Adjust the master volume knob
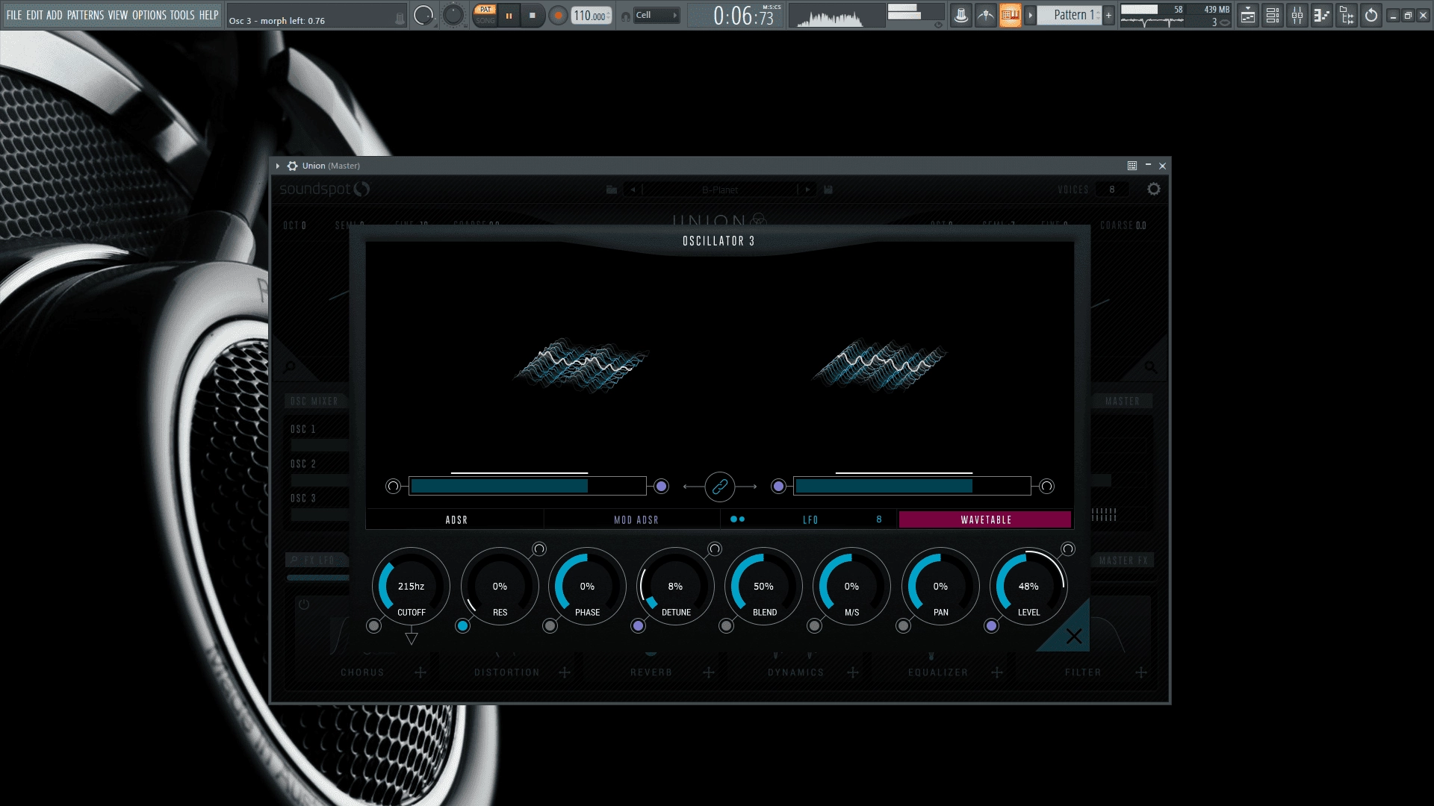Viewport: 1434px width, 806px height. (423, 15)
